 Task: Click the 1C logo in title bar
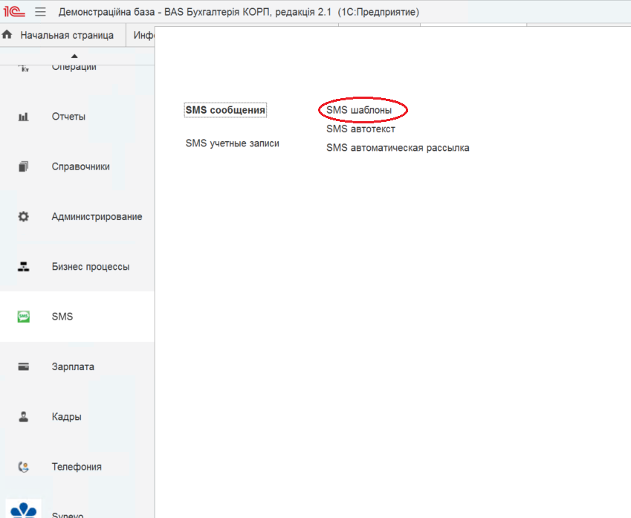[x=15, y=12]
